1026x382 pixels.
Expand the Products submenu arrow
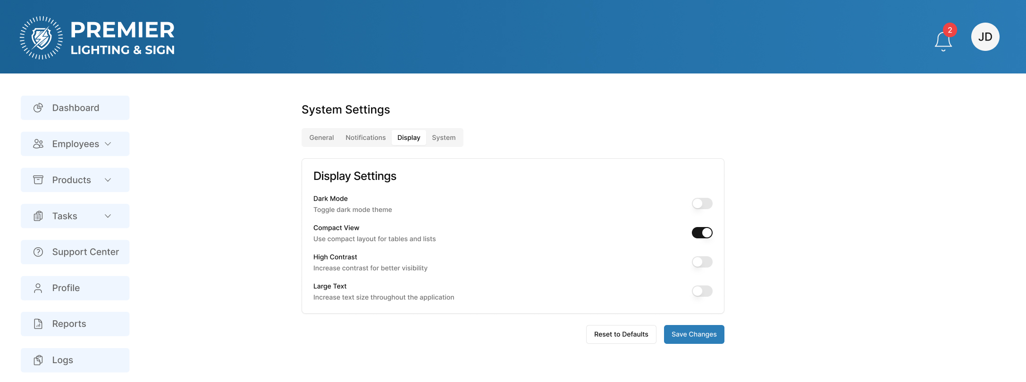pos(108,180)
